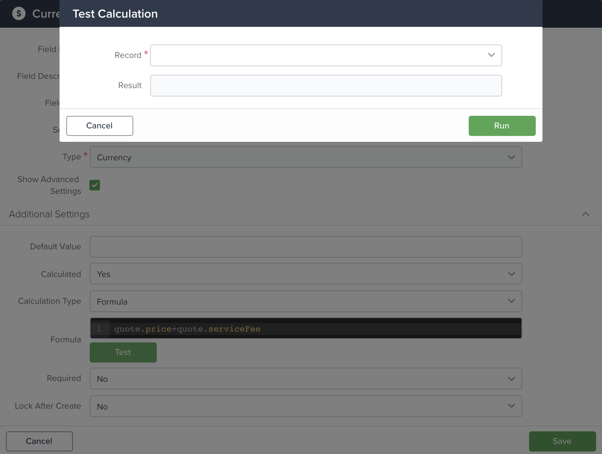Click the Result field in Test Calculation
602x454 pixels.
326,86
